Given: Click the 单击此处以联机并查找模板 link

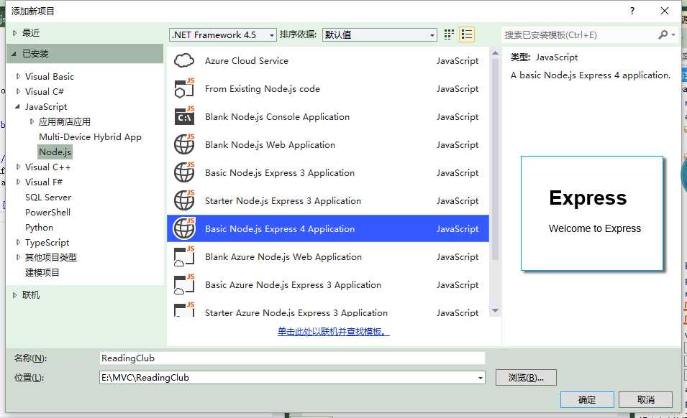Looking at the screenshot, I should coord(333,331).
